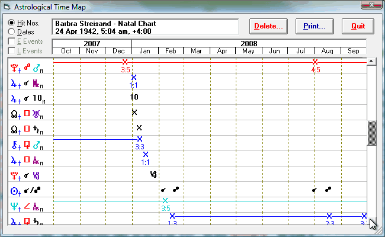Click the purple Mc natal glyph
385x237 pixels.
(x=37, y=84)
